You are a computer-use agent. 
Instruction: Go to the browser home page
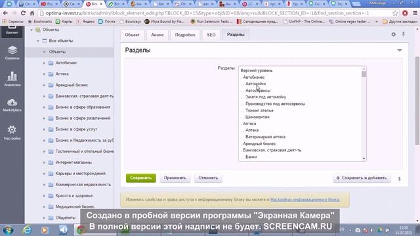(32, 13)
